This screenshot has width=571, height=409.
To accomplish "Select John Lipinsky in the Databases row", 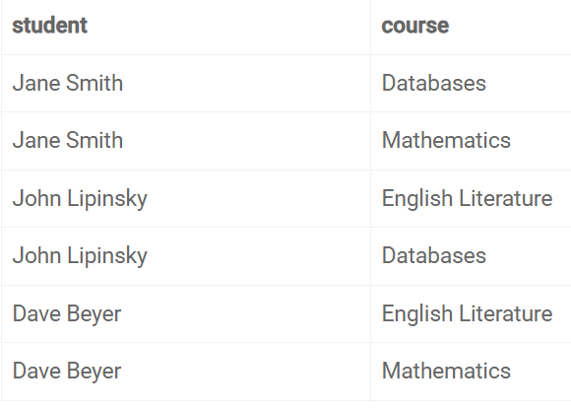I will [80, 256].
